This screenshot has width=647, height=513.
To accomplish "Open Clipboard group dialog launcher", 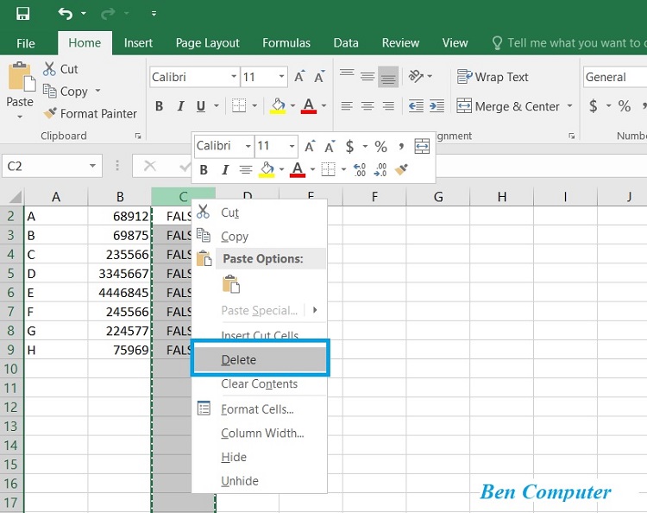I will 138,136.
